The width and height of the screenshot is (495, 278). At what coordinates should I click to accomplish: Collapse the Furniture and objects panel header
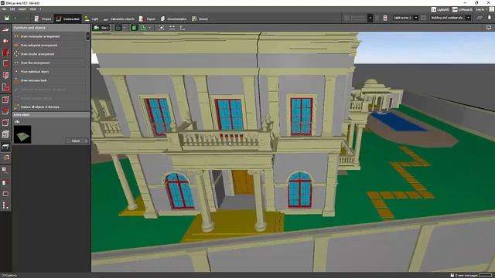pyautogui.click(x=51, y=28)
